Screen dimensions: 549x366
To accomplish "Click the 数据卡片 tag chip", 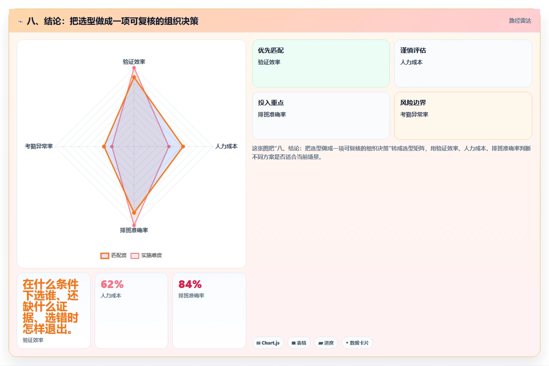I will coord(357,343).
